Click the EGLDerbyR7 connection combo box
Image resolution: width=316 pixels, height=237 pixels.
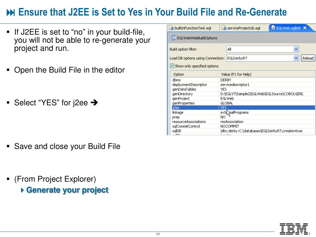(262, 58)
